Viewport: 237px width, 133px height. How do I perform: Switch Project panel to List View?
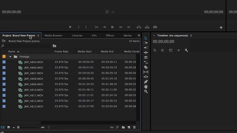[3, 127]
